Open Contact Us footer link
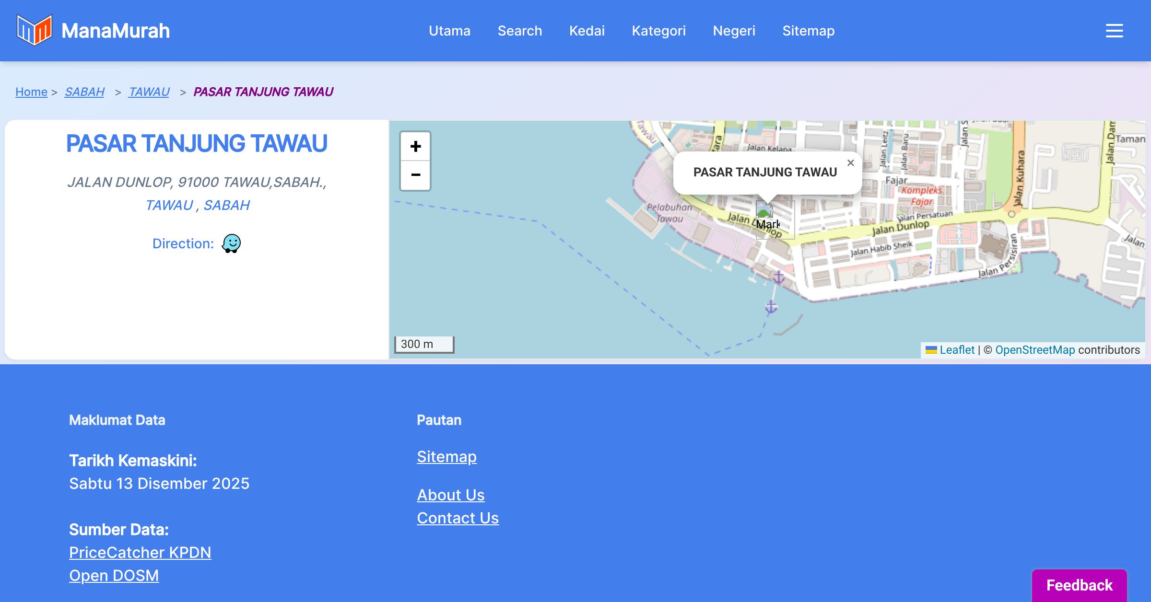This screenshot has height=602, width=1151. (x=458, y=518)
